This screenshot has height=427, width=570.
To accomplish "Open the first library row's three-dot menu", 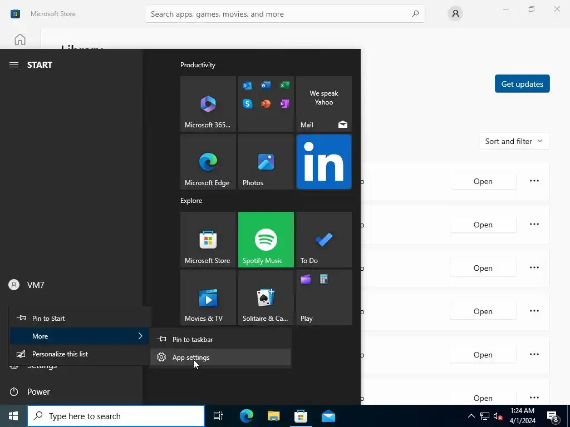I will click(x=534, y=181).
